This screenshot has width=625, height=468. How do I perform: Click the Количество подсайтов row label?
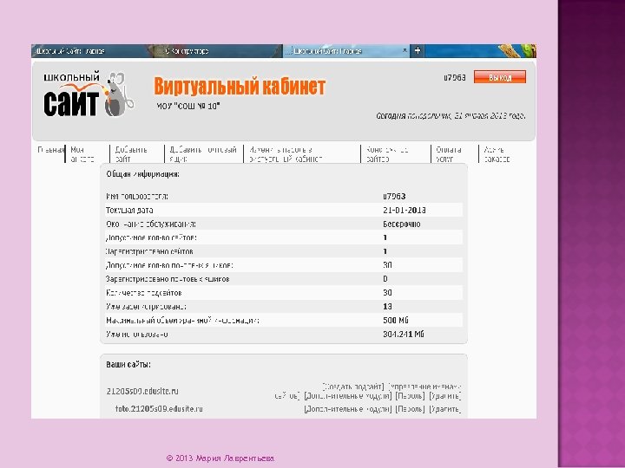(x=144, y=293)
